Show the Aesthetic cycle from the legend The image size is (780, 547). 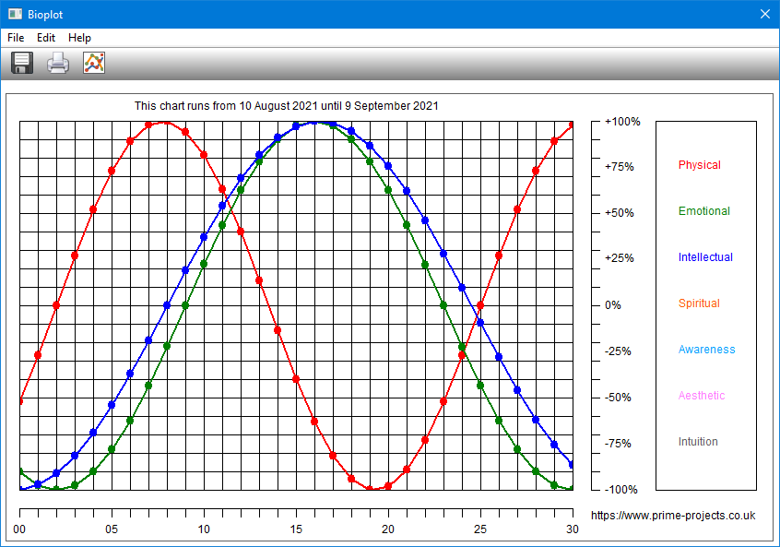pyautogui.click(x=702, y=396)
